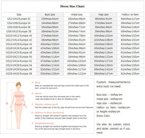
Task: Click the US18/UK20/Europe 48 size row label
Action: pos(19,52)
